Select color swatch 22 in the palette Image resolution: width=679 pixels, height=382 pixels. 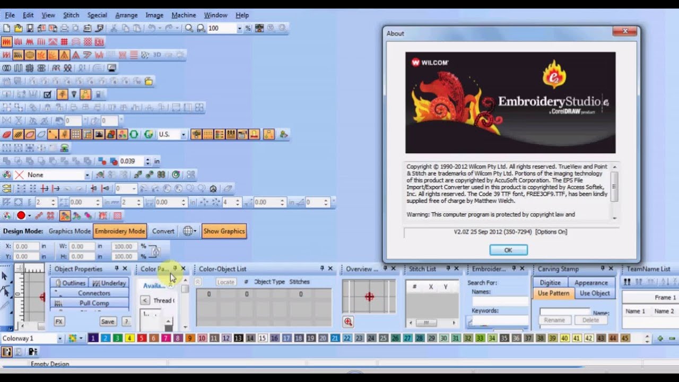click(347, 338)
